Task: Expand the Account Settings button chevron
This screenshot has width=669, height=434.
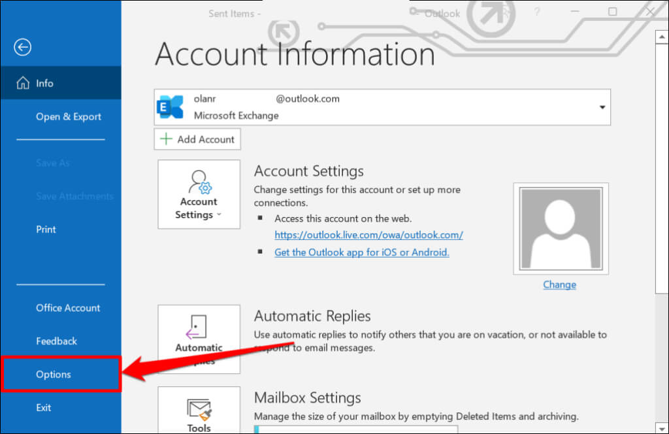Action: pos(219,215)
